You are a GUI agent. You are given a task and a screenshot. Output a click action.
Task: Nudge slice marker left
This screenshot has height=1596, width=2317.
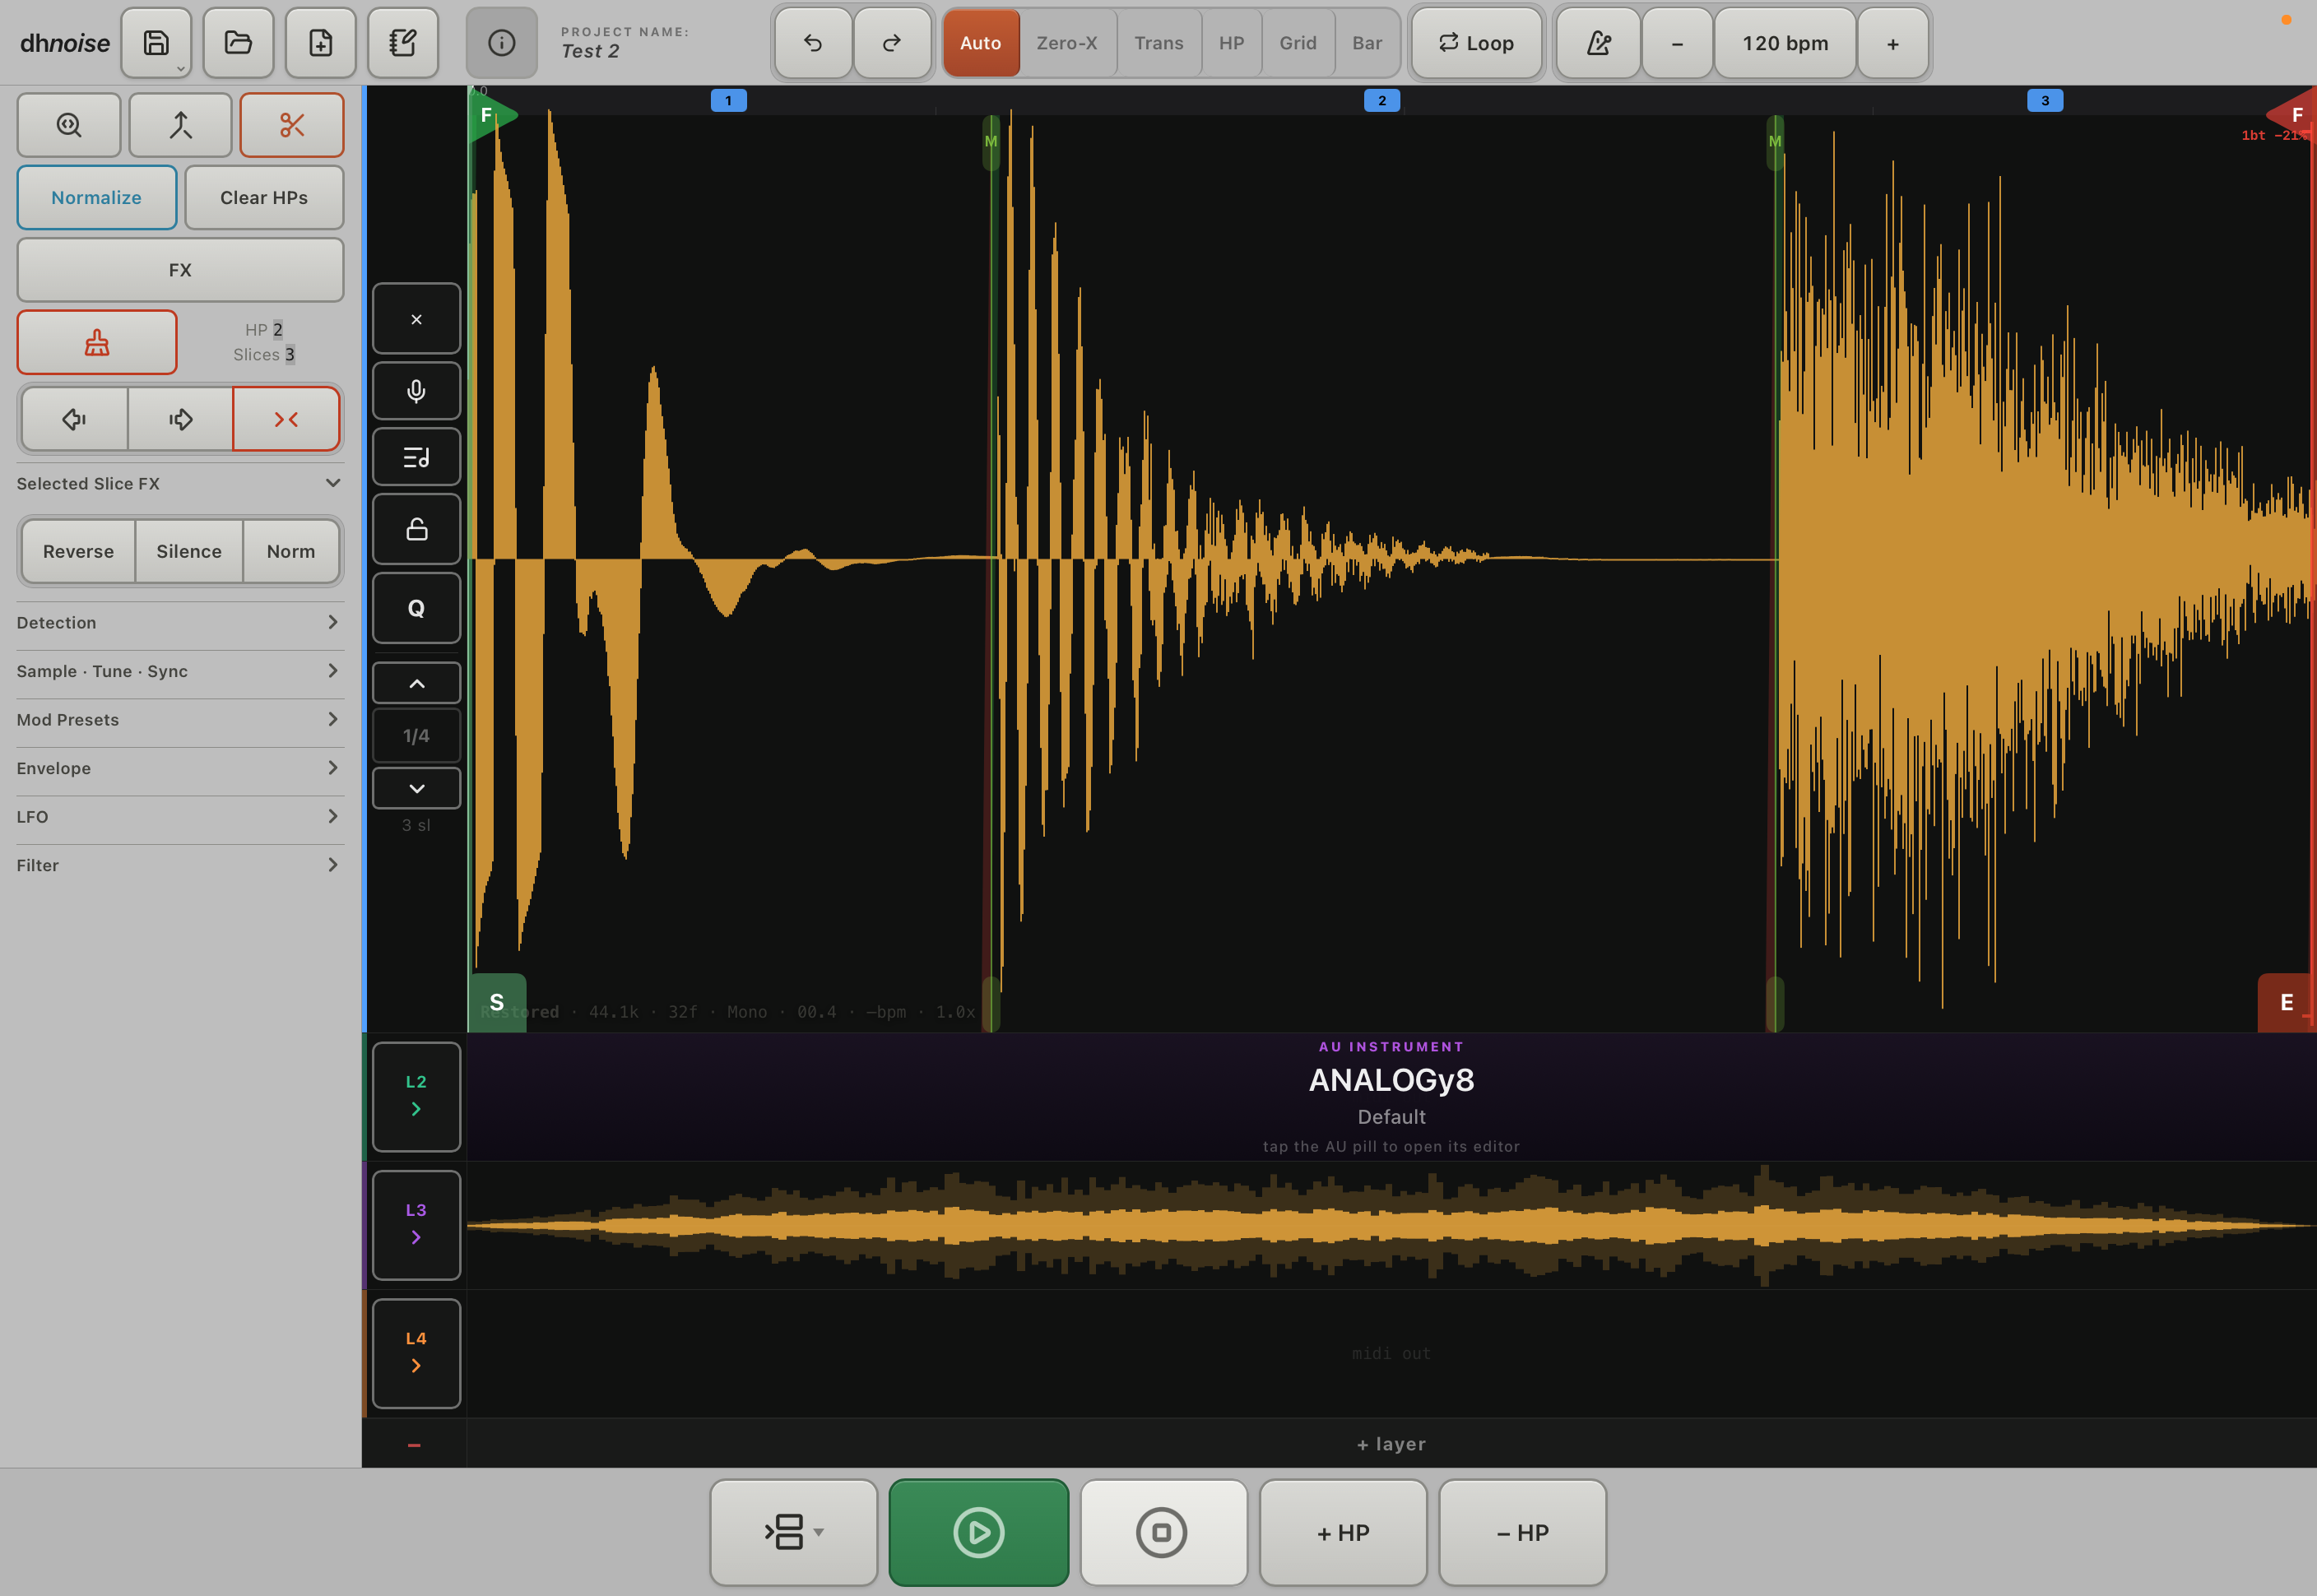pos(75,419)
